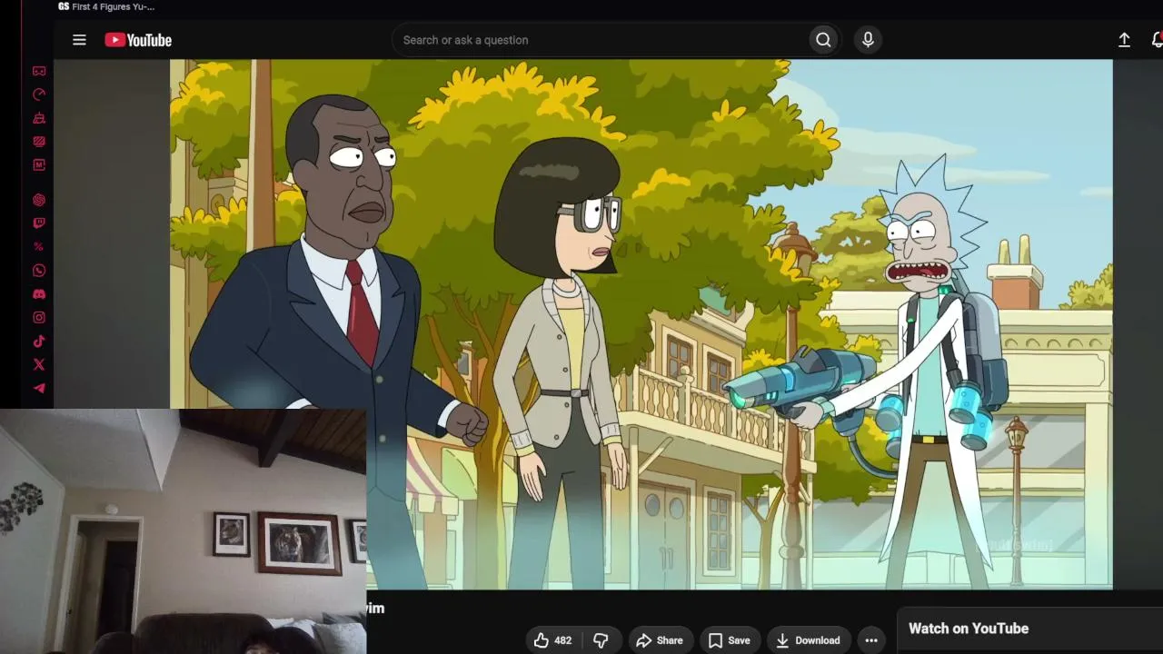Viewport: 1163px width, 654px height.
Task: Open ChatGPT from the browser sidebar
Action: (39, 200)
